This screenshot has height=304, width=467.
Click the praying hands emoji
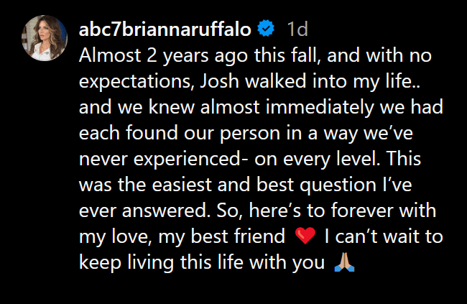tap(344, 262)
